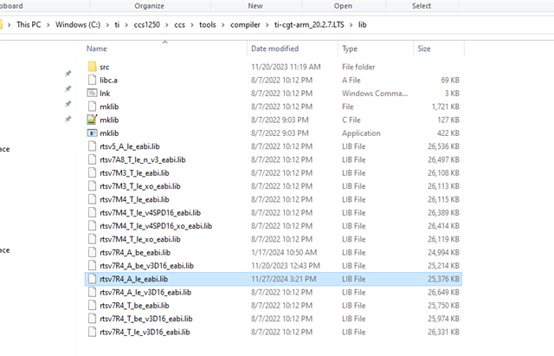This screenshot has height=356, width=554.
Task: Click the type text Windows Comma...
Action: 375,94
